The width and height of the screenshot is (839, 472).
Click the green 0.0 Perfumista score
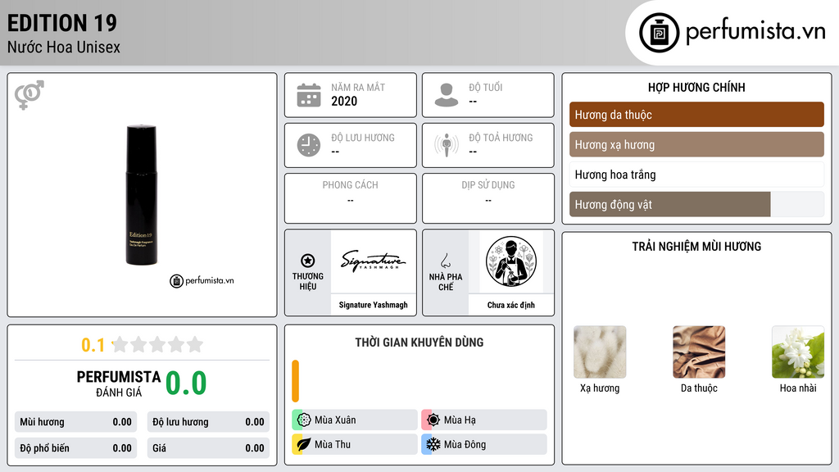(x=186, y=383)
